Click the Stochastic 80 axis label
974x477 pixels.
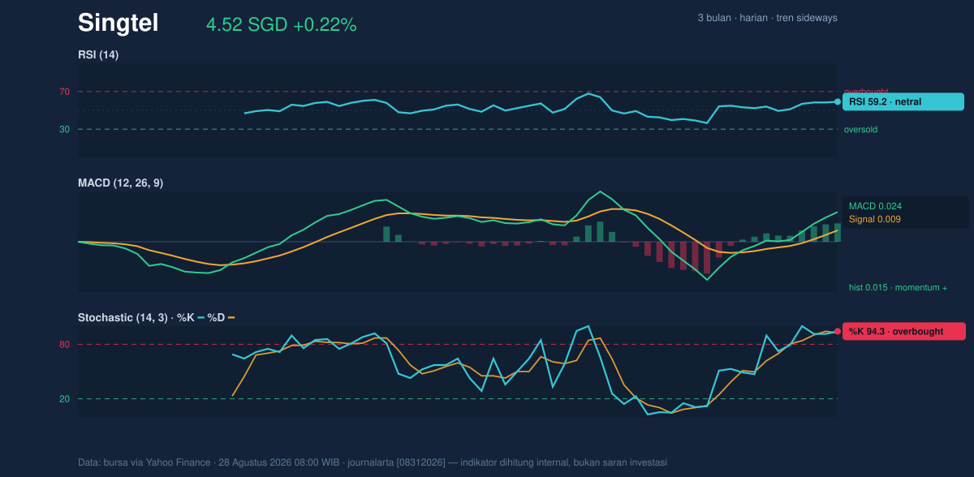click(x=64, y=345)
